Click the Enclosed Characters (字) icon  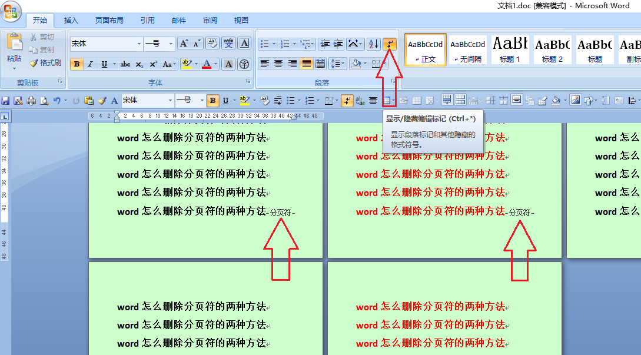[244, 64]
